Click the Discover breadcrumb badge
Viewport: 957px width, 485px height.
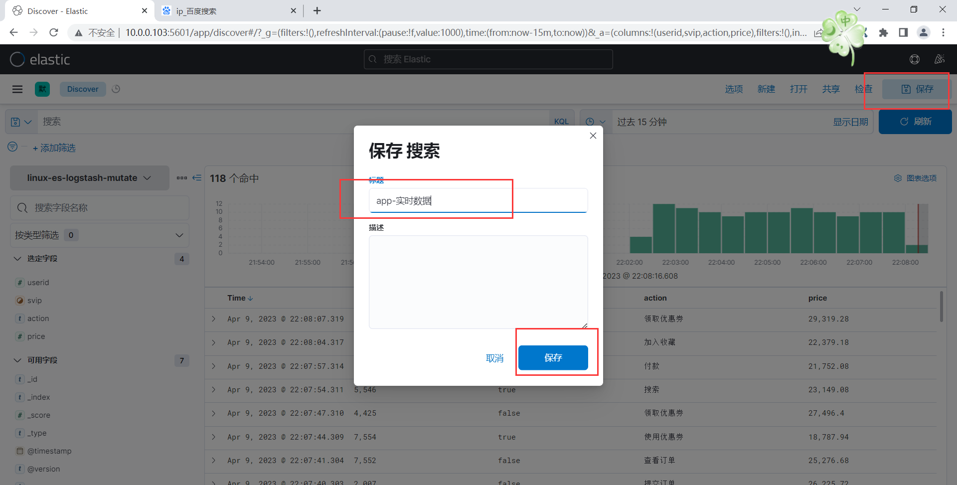[83, 89]
